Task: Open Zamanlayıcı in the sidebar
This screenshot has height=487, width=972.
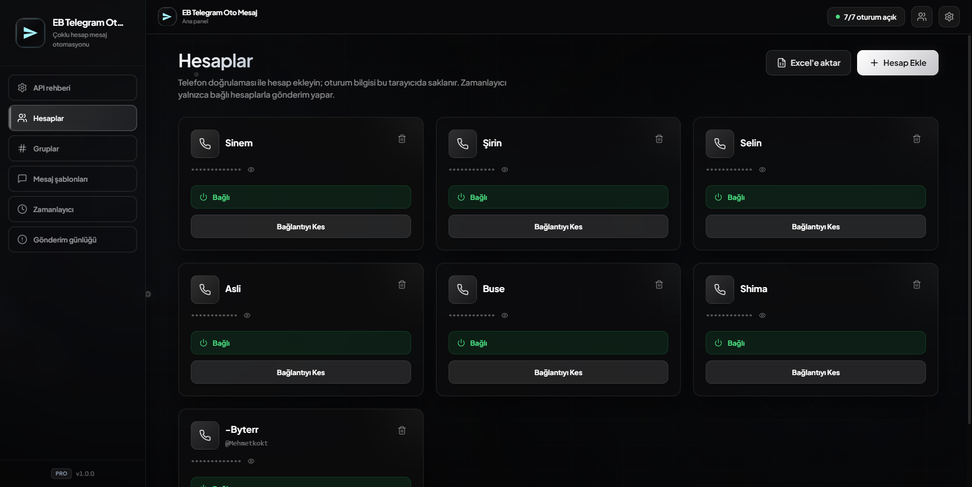Action: (72, 209)
